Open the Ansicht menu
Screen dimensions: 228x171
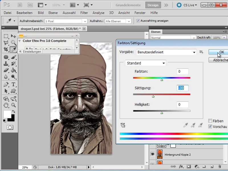124,13
